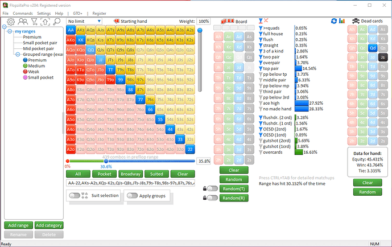Image resolution: width=392 pixels, height=247 pixels.
Task: Open the GTO+ menu
Action: click(x=77, y=13)
